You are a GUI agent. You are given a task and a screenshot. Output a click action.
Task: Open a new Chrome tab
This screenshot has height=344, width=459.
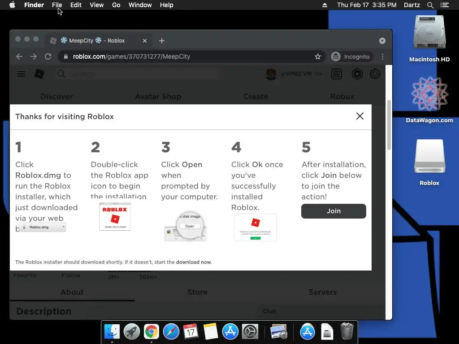point(161,41)
